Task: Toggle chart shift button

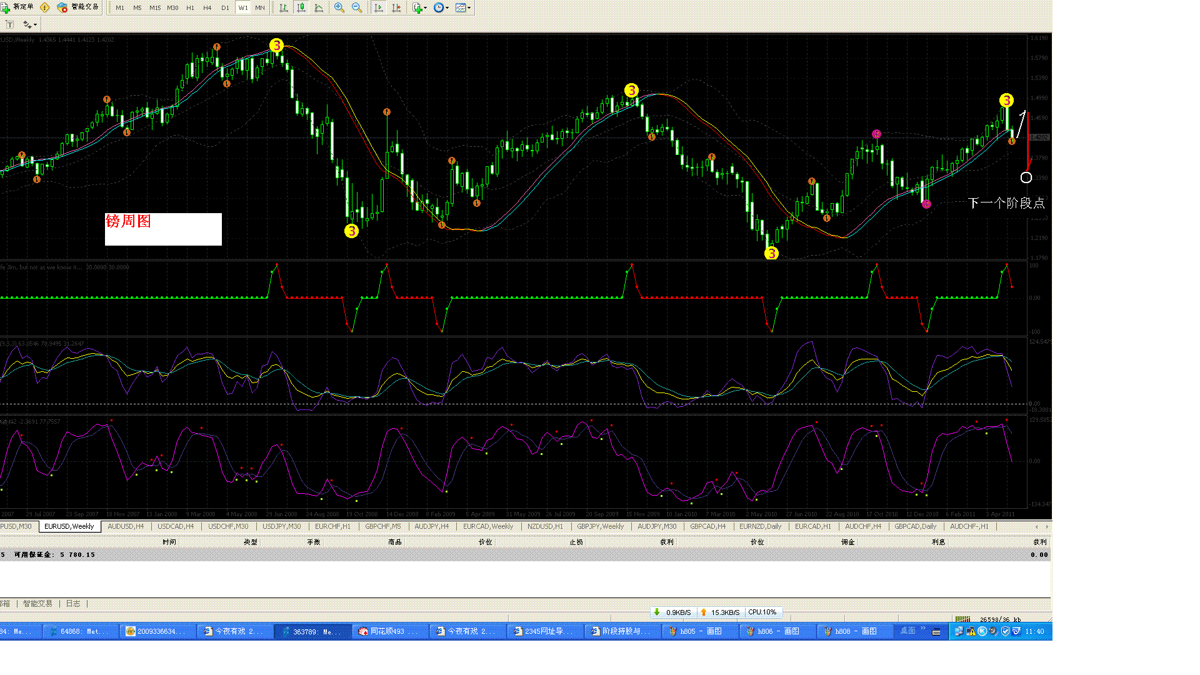Action: tap(396, 7)
